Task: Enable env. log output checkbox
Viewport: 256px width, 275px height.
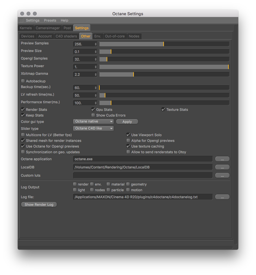Action: [92, 184]
